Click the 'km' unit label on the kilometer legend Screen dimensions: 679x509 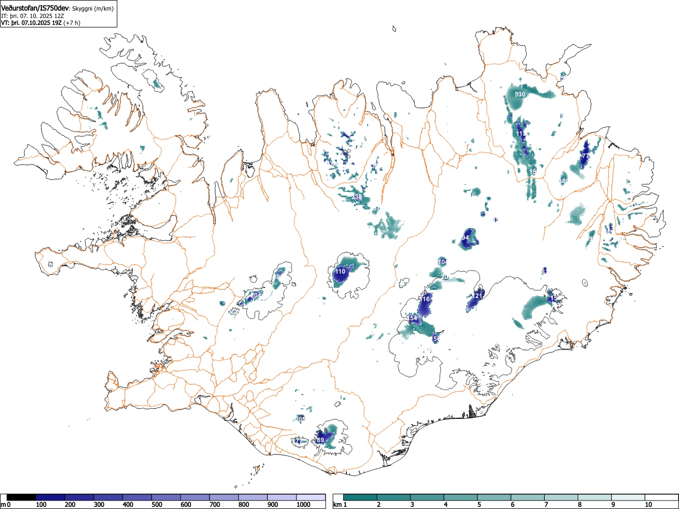tap(337, 505)
